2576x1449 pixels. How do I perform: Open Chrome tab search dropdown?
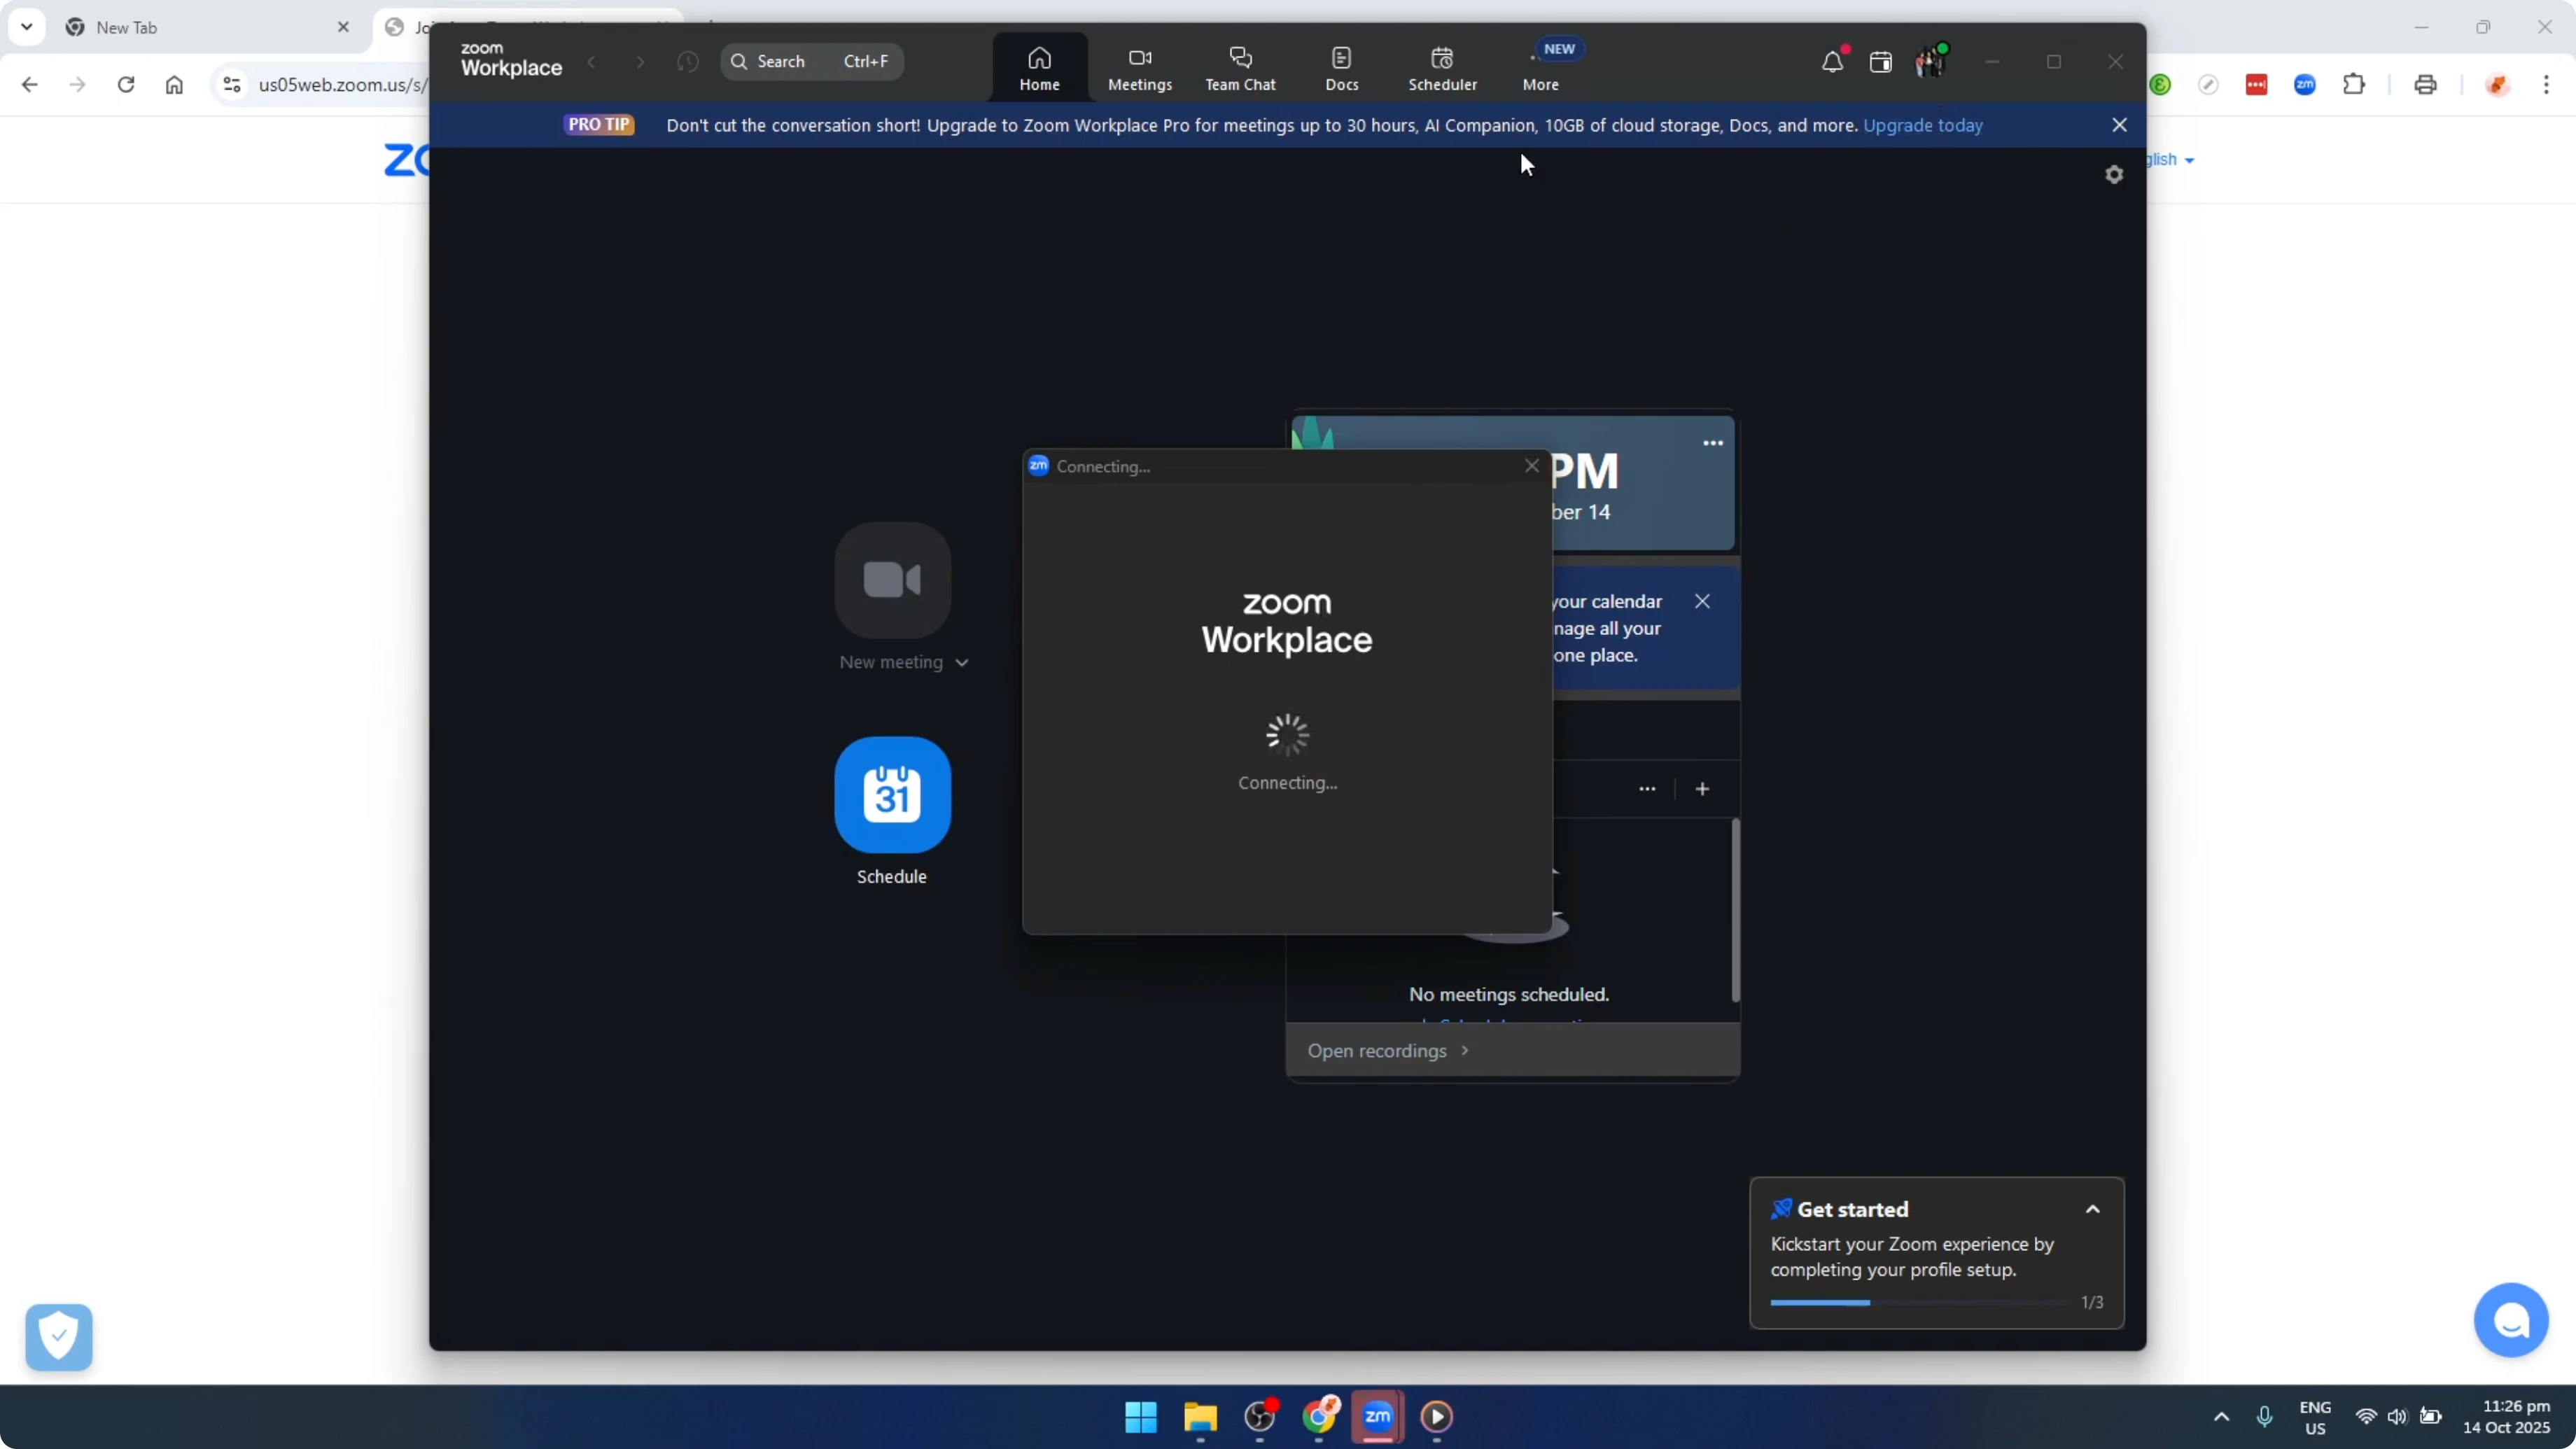pyautogui.click(x=27, y=27)
